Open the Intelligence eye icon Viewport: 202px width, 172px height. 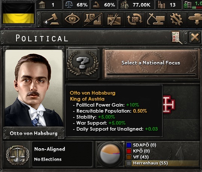tap(72, 19)
